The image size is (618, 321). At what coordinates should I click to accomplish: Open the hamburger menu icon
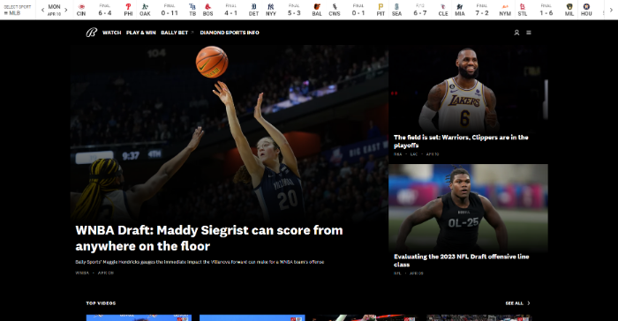pos(529,33)
